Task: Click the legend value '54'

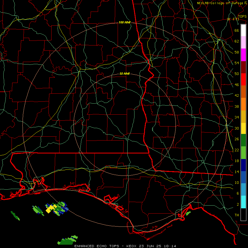Action: [x=237, y=63]
